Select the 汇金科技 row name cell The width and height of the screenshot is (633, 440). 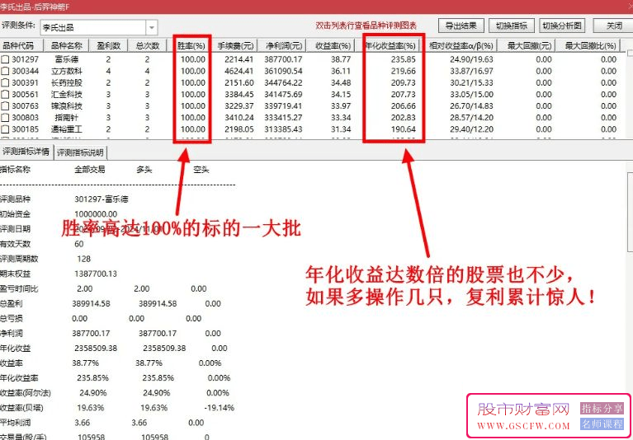67,95
